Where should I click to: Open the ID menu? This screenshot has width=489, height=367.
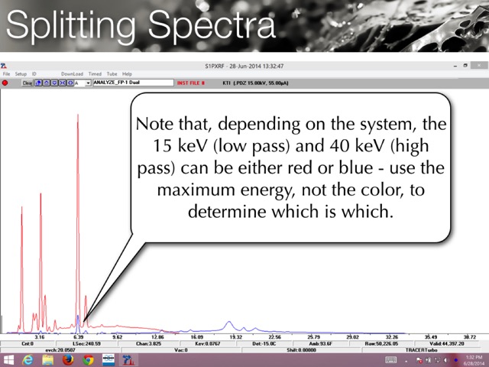pos(34,74)
